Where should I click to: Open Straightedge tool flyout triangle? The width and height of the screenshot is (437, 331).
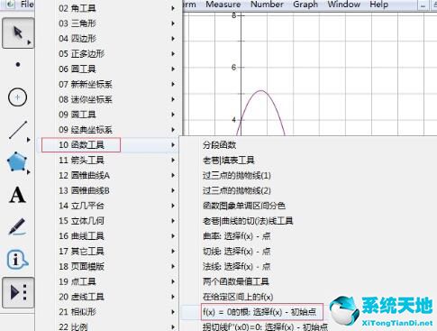click(29, 140)
